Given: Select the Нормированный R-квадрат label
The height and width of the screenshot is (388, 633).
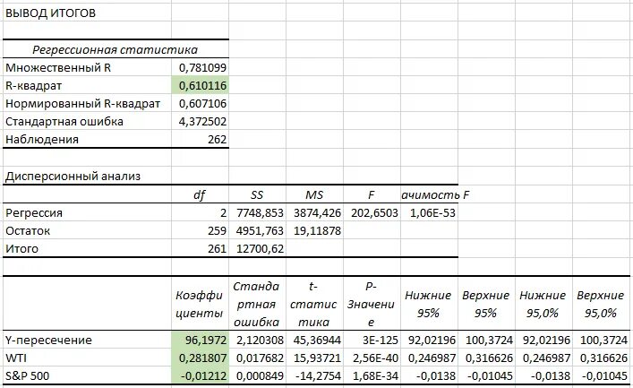Looking at the screenshot, I should click(x=82, y=104).
